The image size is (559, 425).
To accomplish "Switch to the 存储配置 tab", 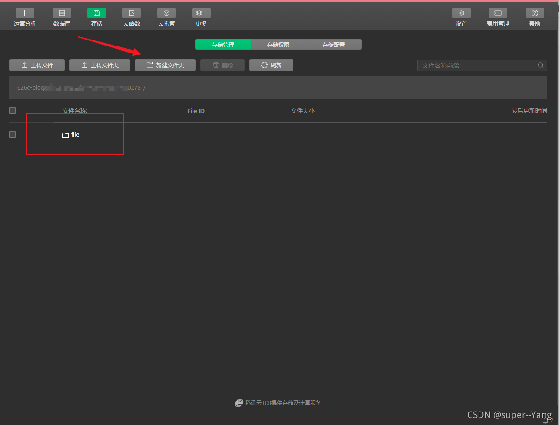I will click(x=333, y=45).
